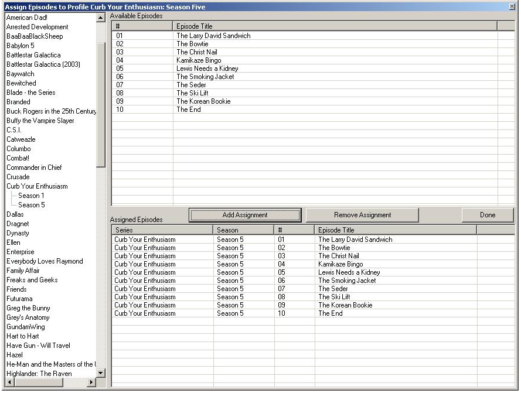This screenshot has height=393, width=521.
Task: Select Blade - the Series entry
Action: (x=31, y=93)
